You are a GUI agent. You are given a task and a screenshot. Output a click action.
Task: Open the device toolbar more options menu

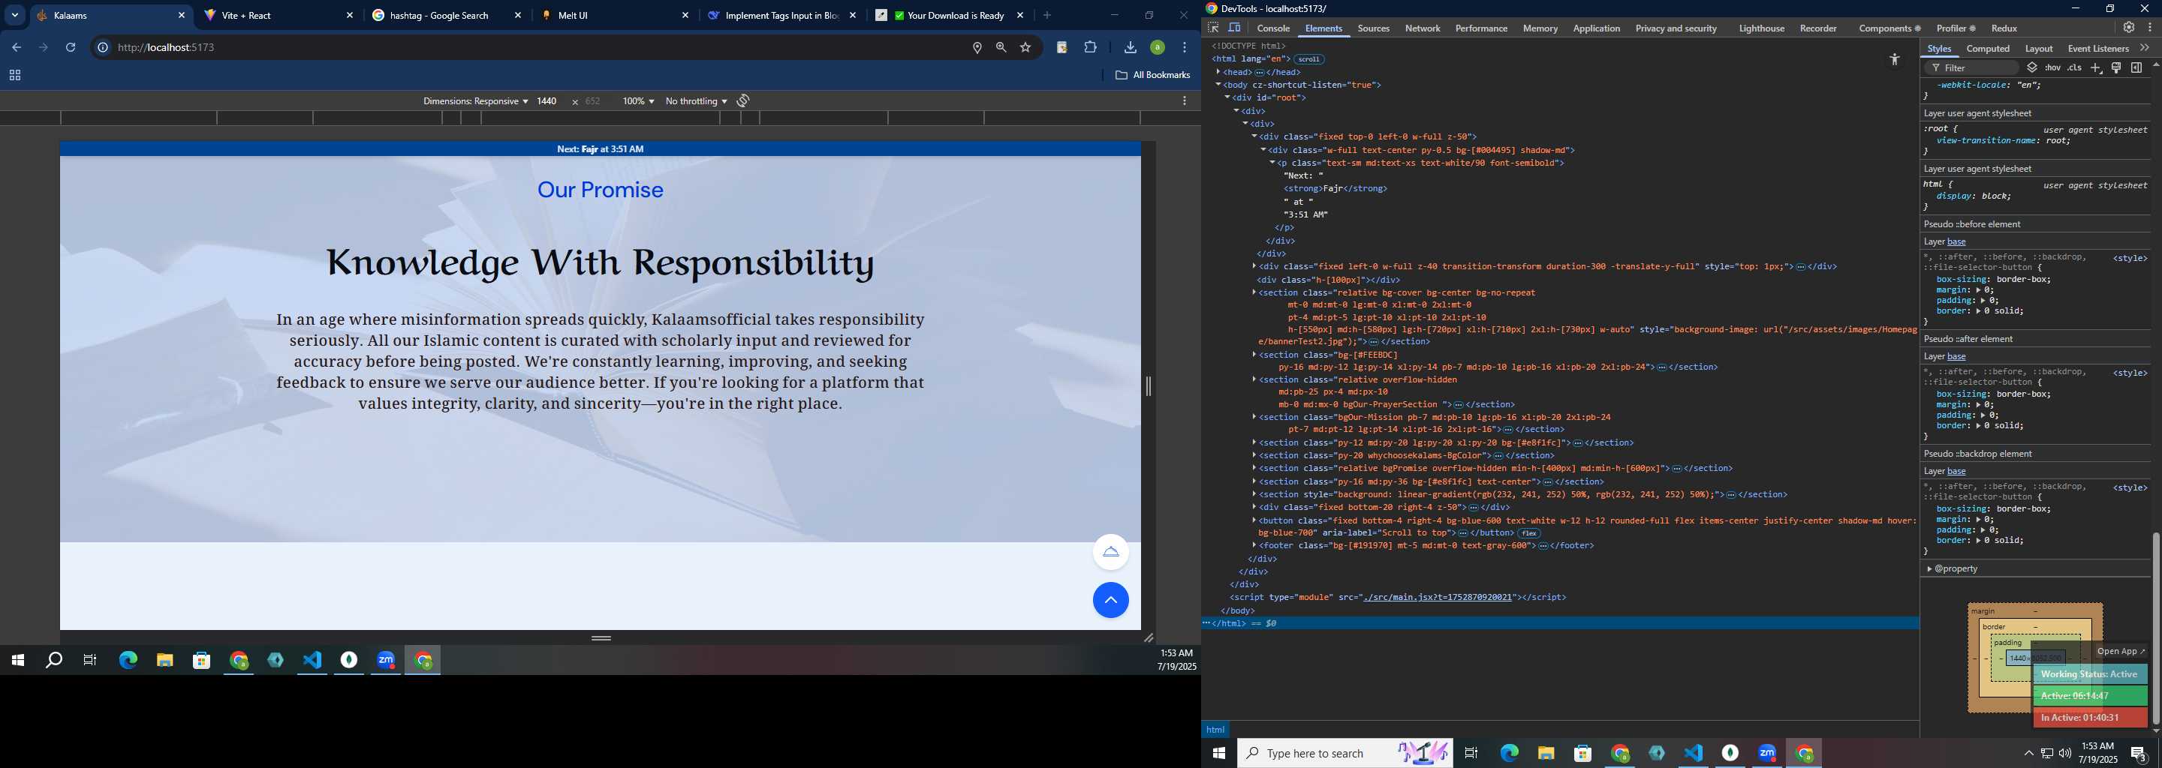coord(1185,100)
